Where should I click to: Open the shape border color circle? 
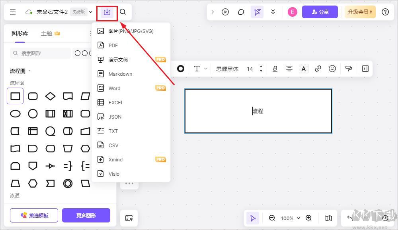click(x=181, y=69)
